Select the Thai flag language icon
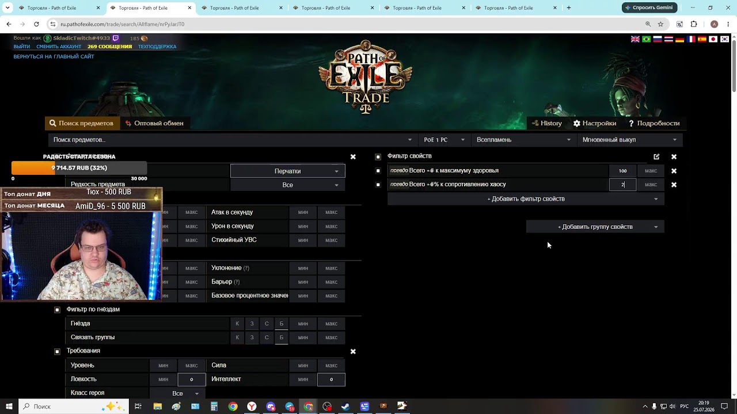 click(x=668, y=39)
